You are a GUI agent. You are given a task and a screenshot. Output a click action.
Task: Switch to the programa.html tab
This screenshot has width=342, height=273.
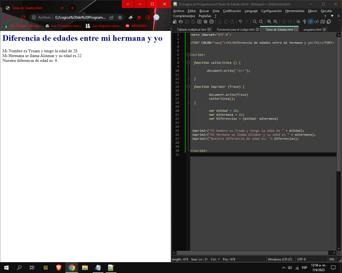[312, 30]
